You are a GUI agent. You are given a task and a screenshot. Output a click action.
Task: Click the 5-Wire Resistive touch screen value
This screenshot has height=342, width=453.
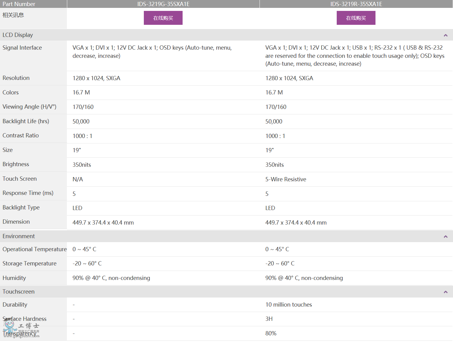(x=286, y=179)
